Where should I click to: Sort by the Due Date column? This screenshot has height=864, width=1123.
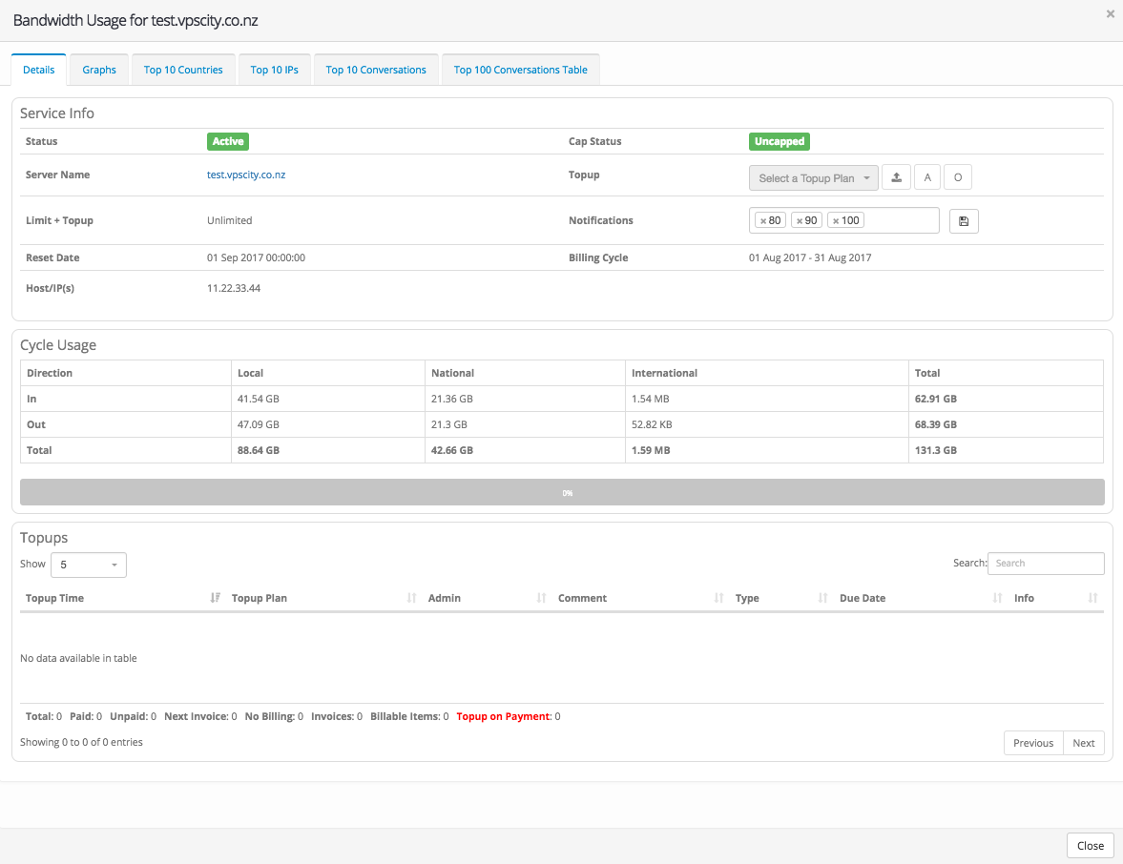[863, 598]
